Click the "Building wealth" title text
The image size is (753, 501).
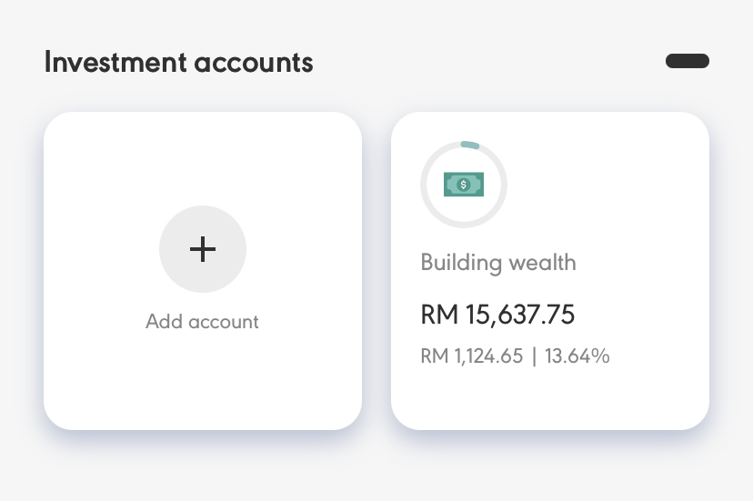click(498, 263)
